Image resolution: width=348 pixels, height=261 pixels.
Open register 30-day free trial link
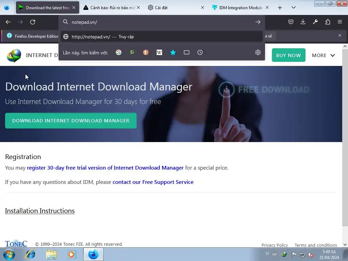105,168
